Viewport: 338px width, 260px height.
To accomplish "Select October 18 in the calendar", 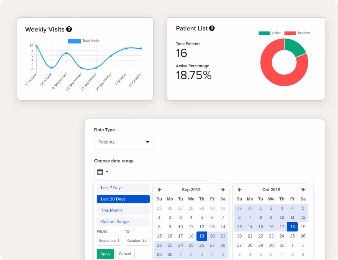I will [x=292, y=227].
